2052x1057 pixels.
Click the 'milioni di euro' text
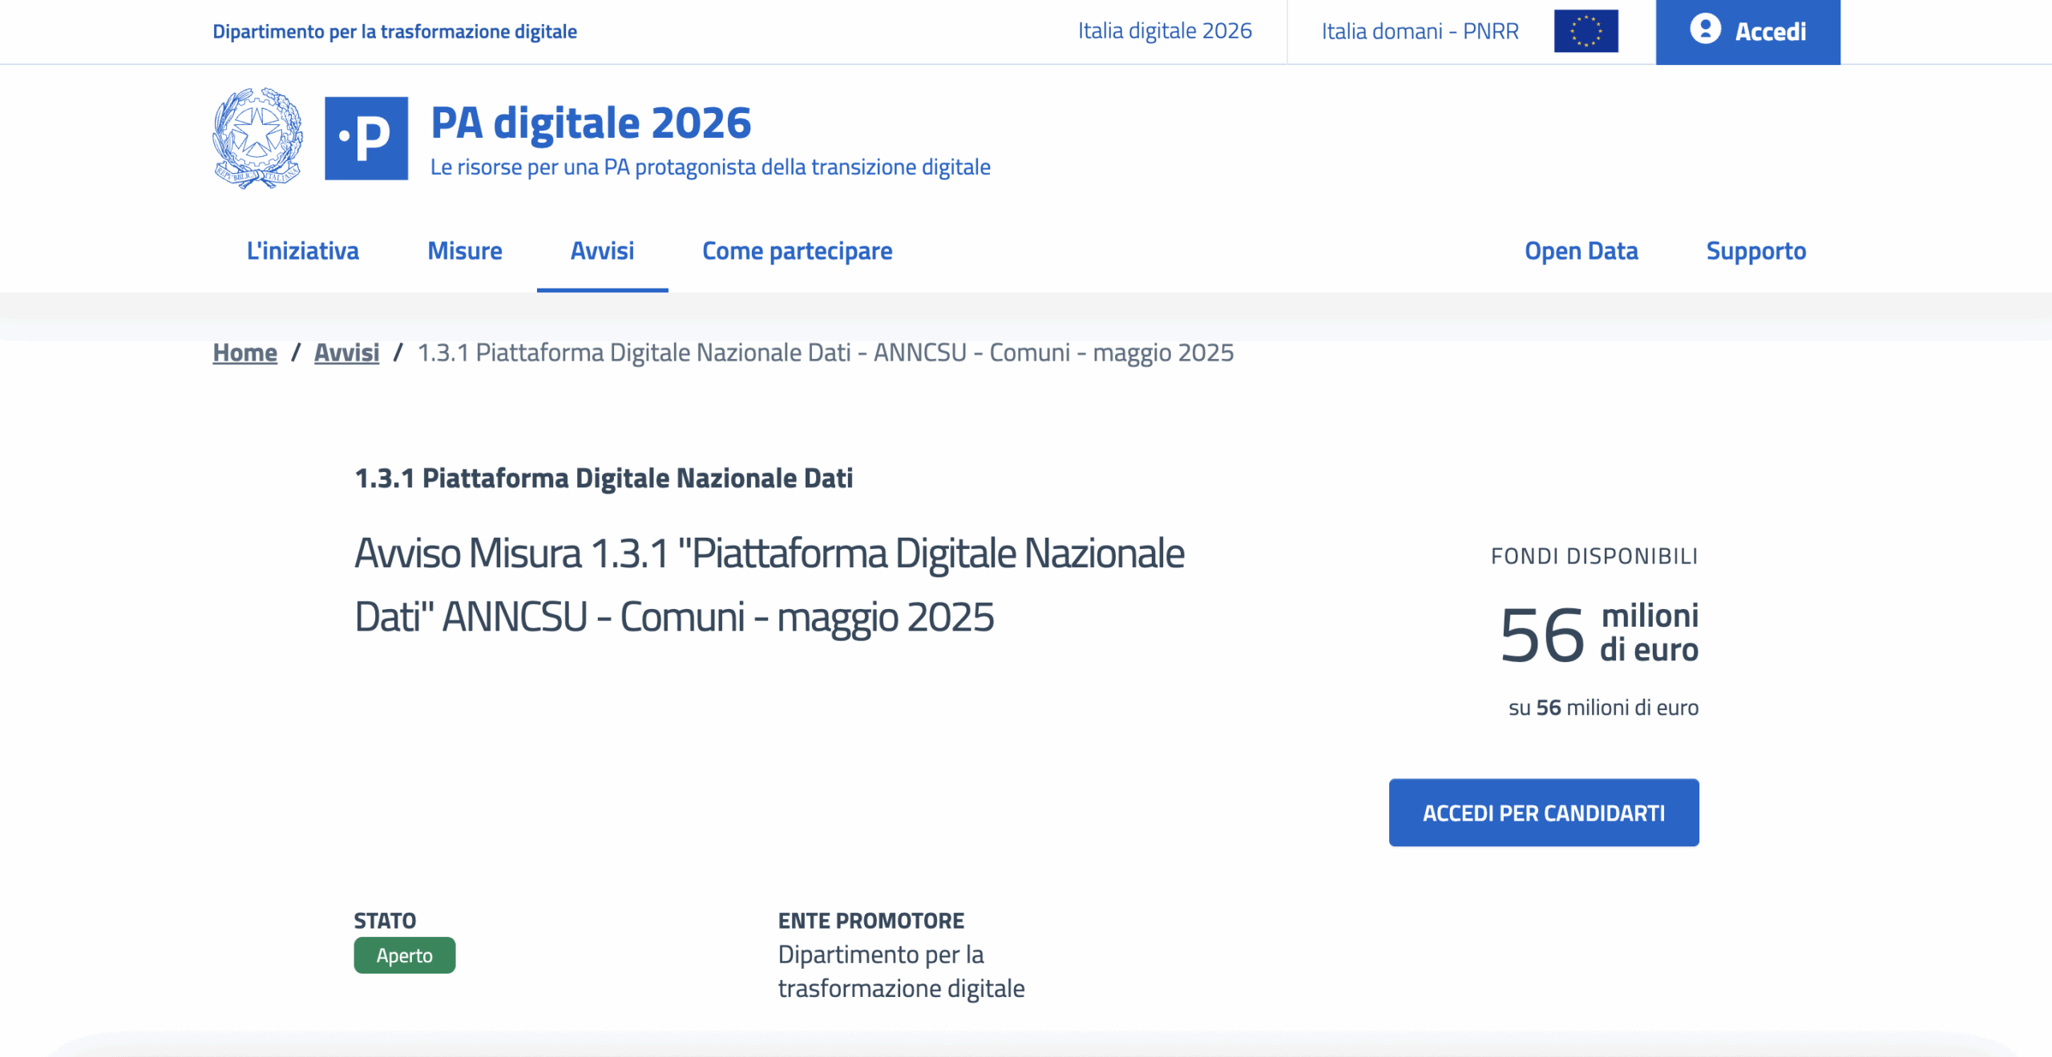1649,632
